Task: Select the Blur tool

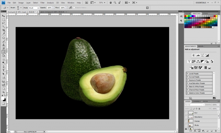Action: click(x=3, y=59)
